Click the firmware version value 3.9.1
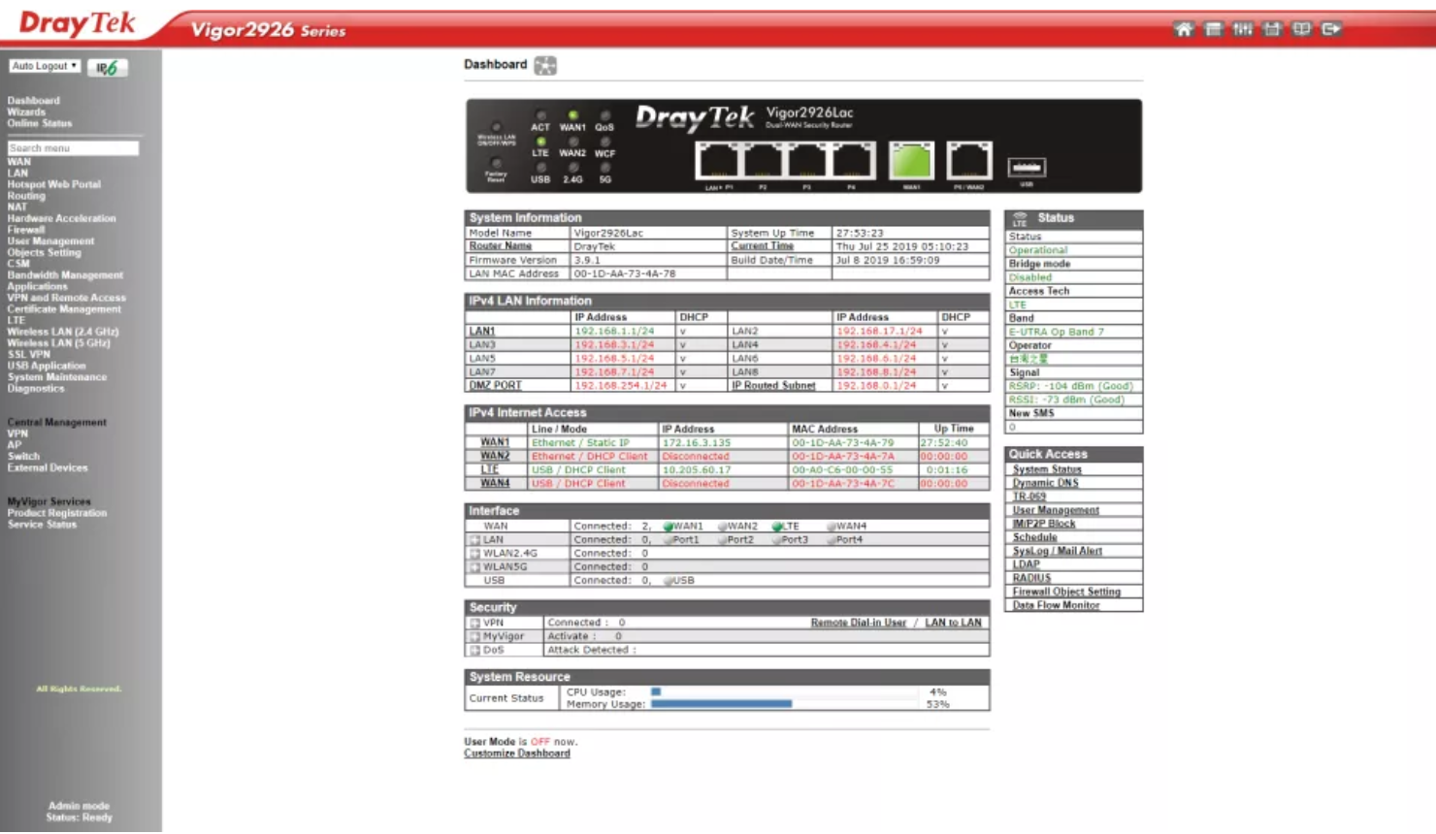 coord(587,260)
